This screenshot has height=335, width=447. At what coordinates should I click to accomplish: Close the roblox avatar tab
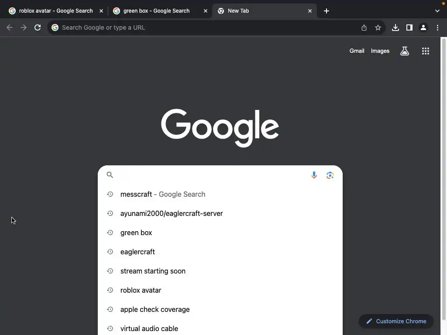click(x=101, y=11)
